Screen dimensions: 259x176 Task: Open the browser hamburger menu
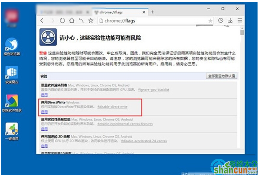tap(240, 21)
